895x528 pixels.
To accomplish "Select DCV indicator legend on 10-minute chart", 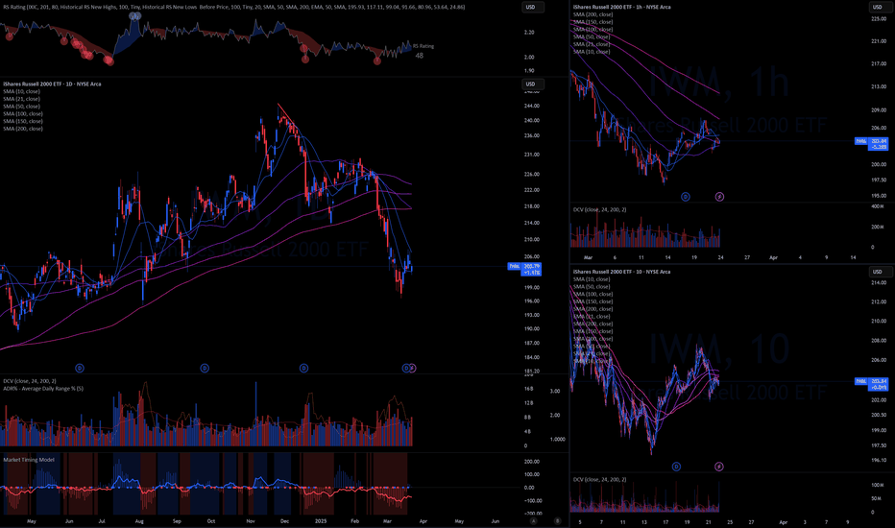I will coord(600,479).
